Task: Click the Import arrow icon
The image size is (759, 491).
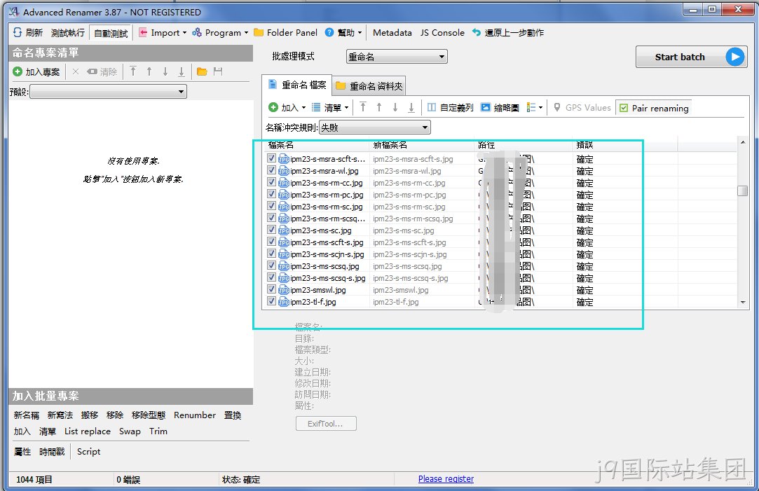Action: (x=143, y=32)
